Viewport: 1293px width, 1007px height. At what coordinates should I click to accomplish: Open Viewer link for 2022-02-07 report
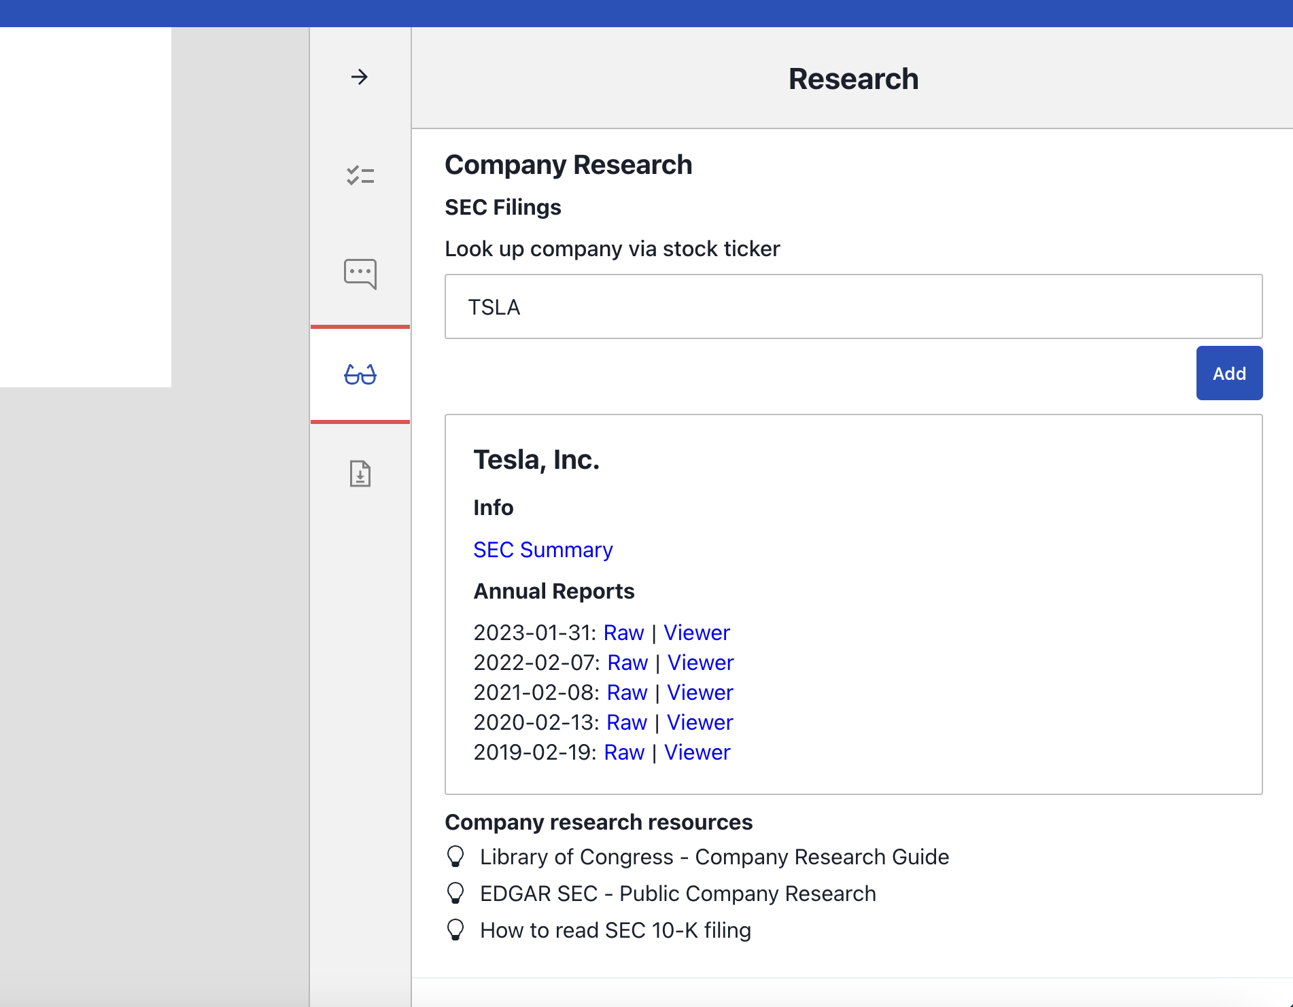[700, 662]
